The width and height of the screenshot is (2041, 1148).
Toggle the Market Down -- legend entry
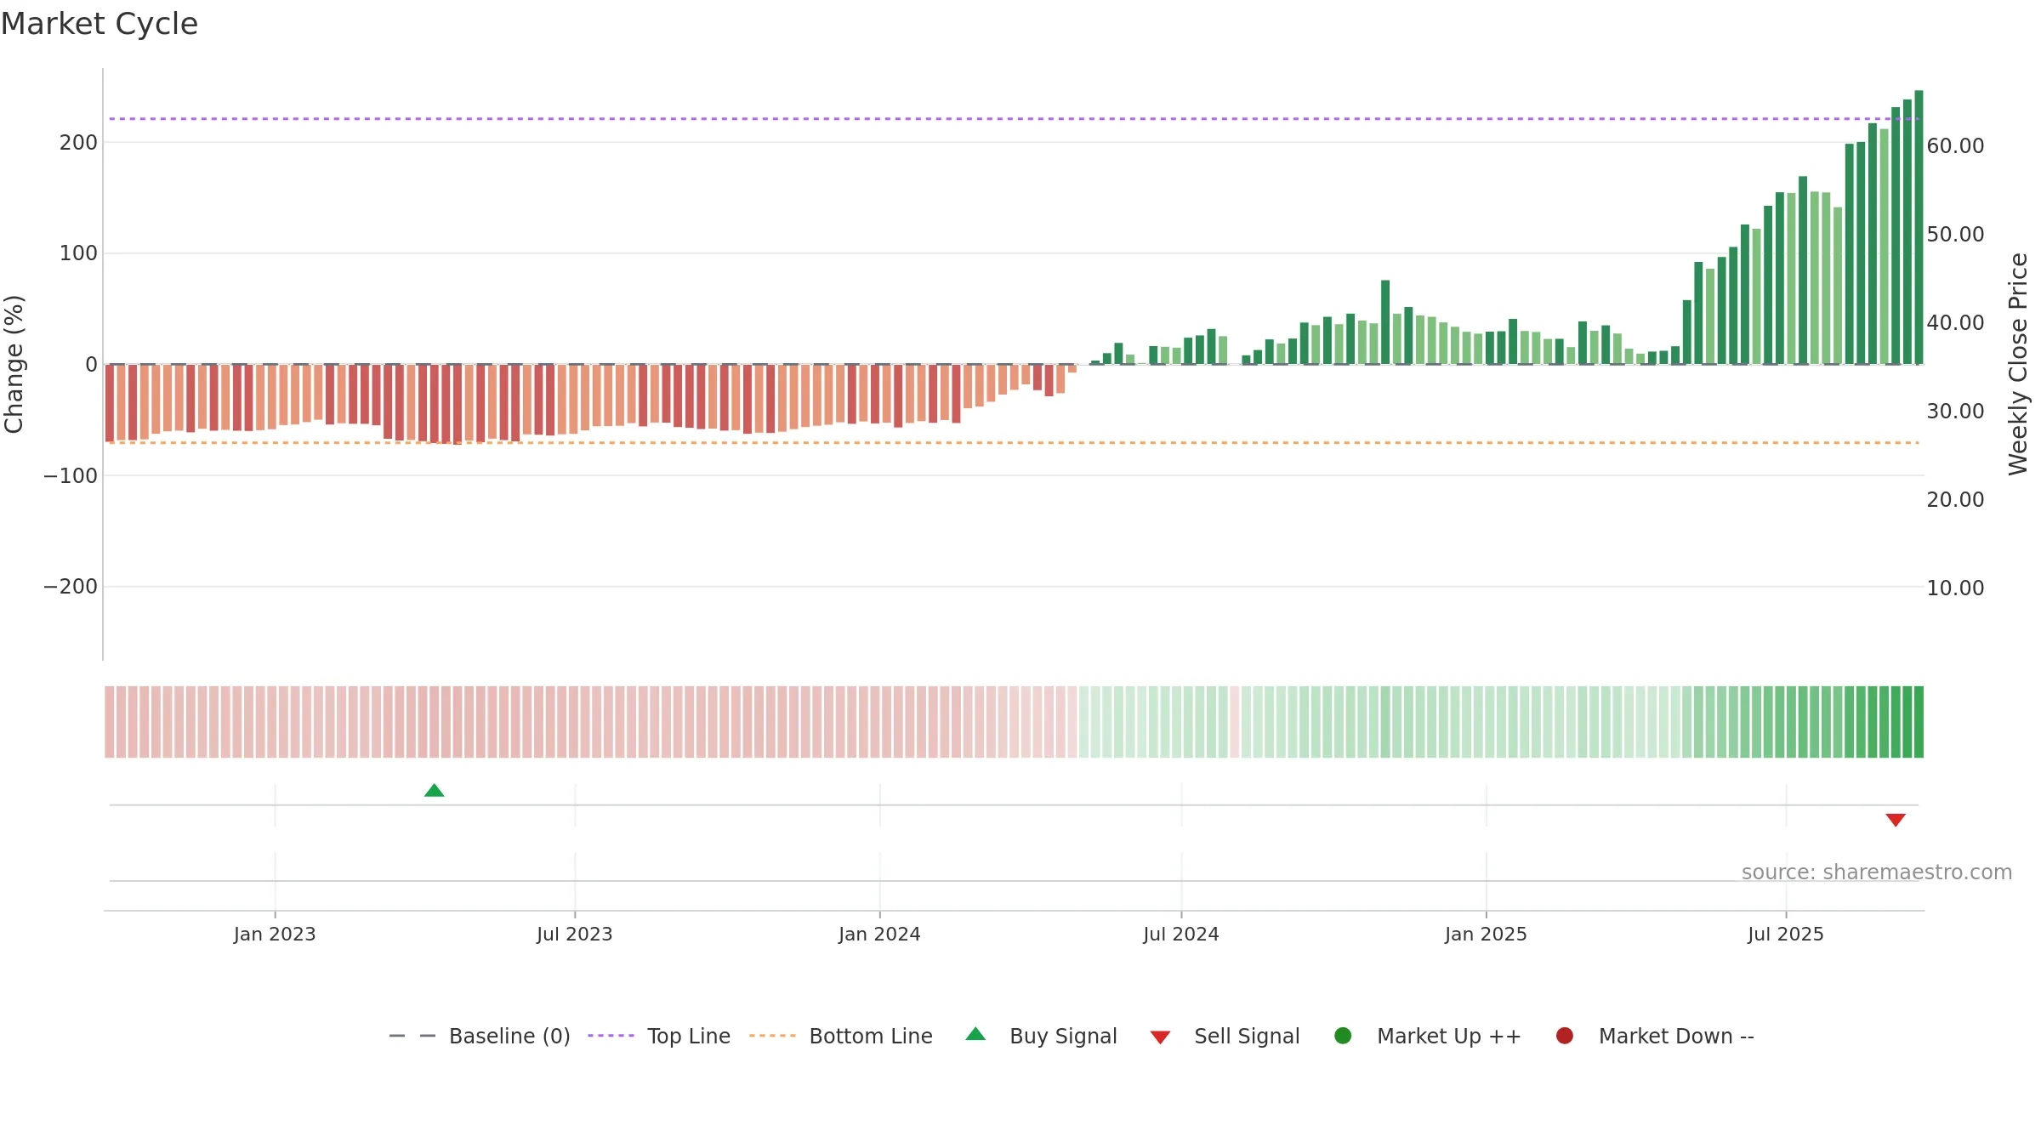coord(1655,1036)
